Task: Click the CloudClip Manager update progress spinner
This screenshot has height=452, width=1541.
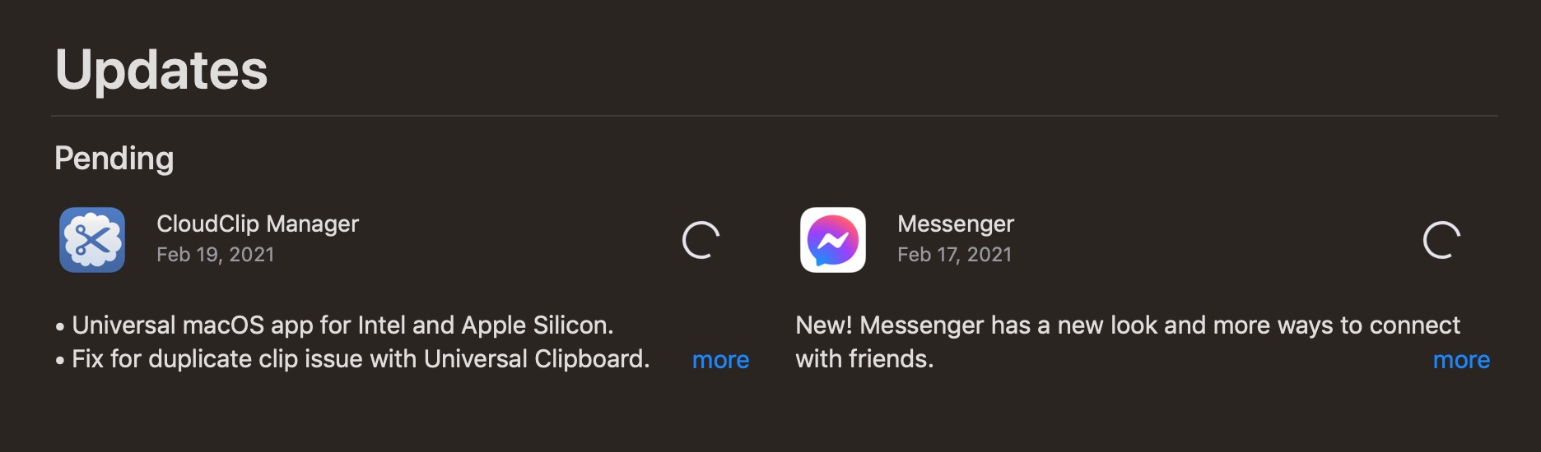Action: pos(701,240)
